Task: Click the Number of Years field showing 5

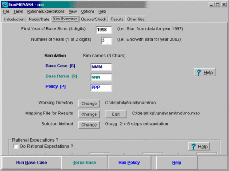Action: coord(106,40)
